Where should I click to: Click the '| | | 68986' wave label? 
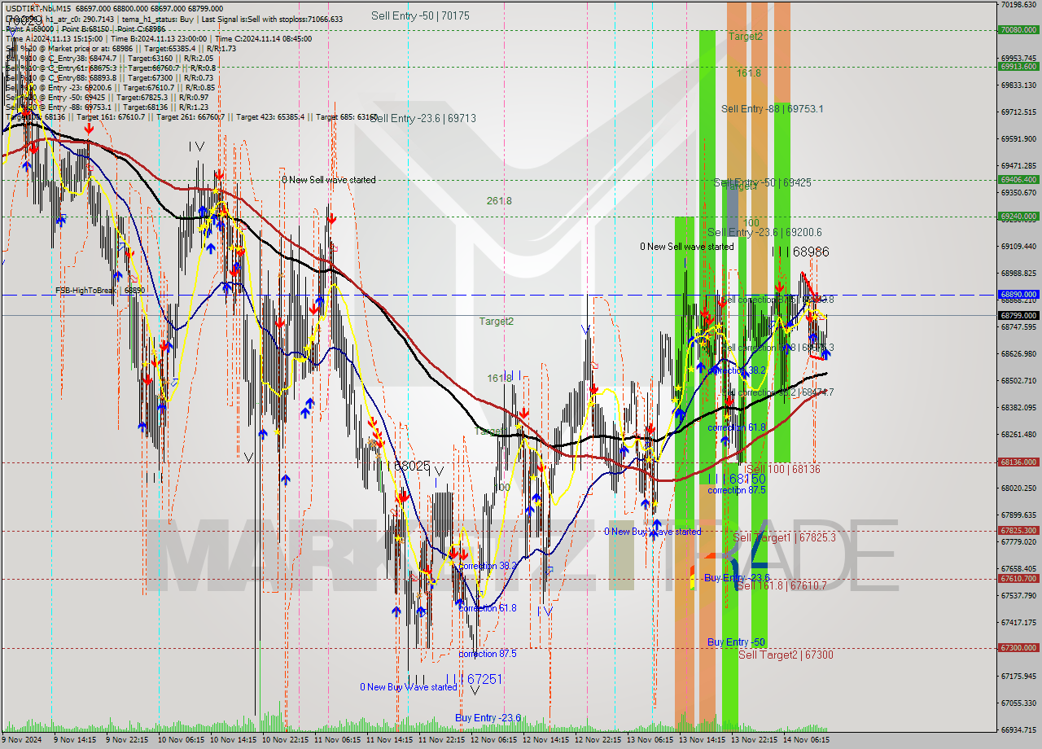pos(800,252)
